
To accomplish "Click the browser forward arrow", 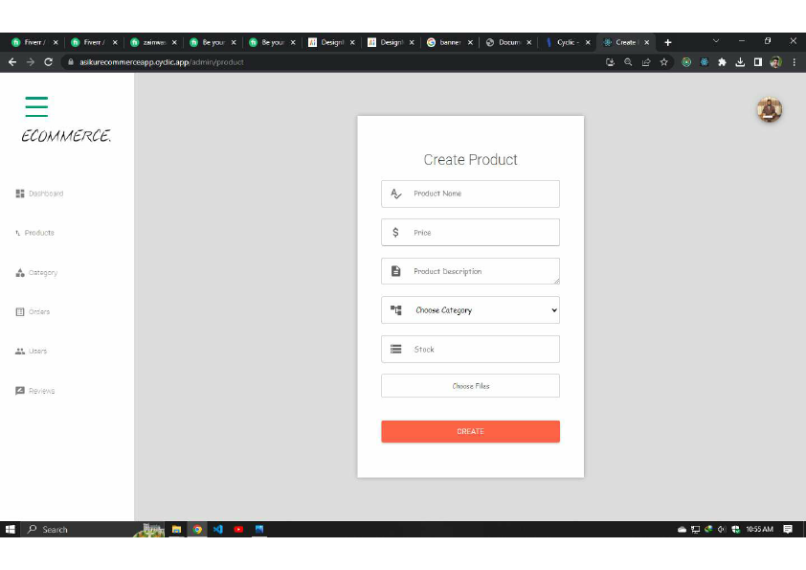I will coord(31,62).
